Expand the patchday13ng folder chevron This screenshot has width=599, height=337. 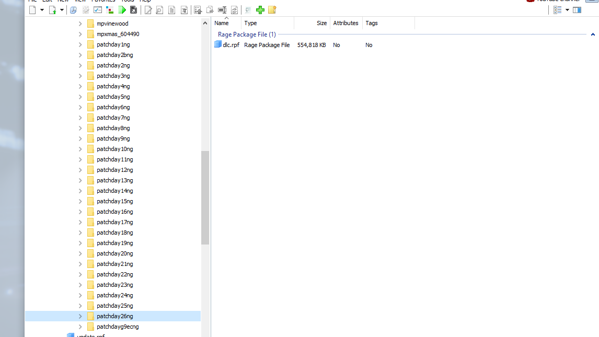pos(80,180)
